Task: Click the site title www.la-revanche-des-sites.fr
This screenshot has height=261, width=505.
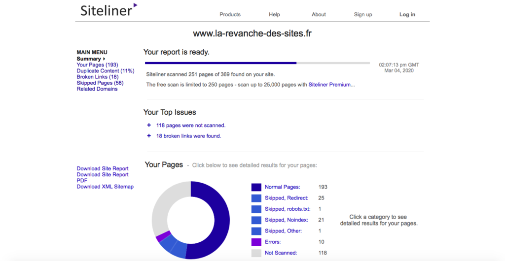Action: pos(252,33)
